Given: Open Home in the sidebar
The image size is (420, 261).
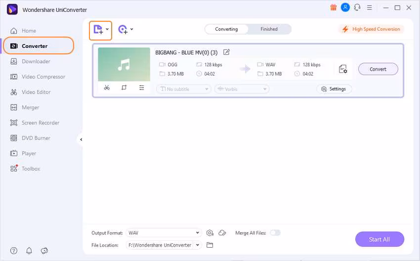Looking at the screenshot, I should [29, 31].
